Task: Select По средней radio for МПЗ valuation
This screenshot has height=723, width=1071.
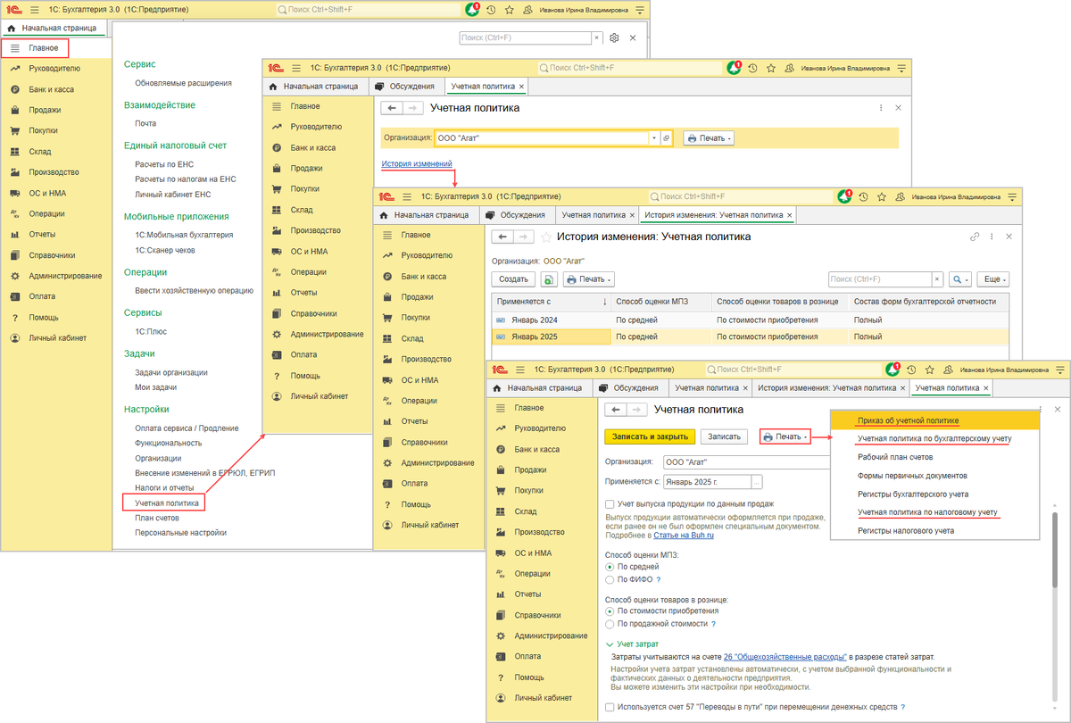Action: [610, 567]
